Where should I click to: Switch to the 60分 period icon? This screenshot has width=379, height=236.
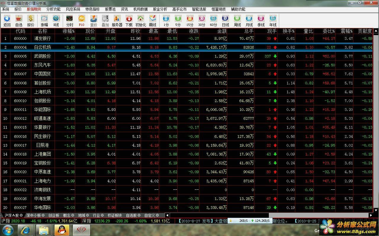tap(213, 20)
